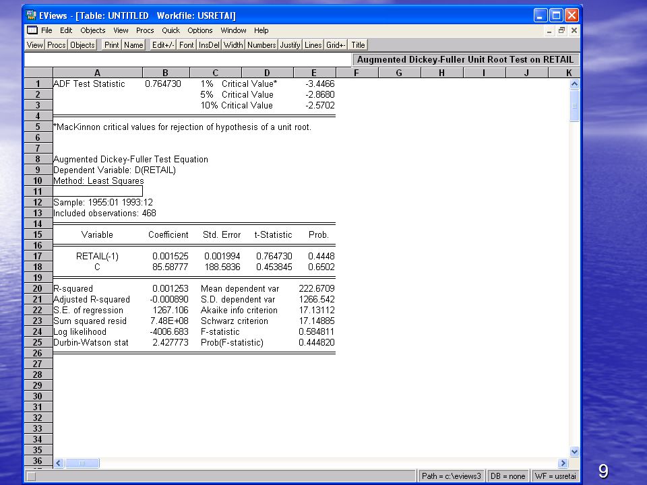Image resolution: width=647 pixels, height=485 pixels.
Task: Select row 1 header
Action: [x=38, y=84]
